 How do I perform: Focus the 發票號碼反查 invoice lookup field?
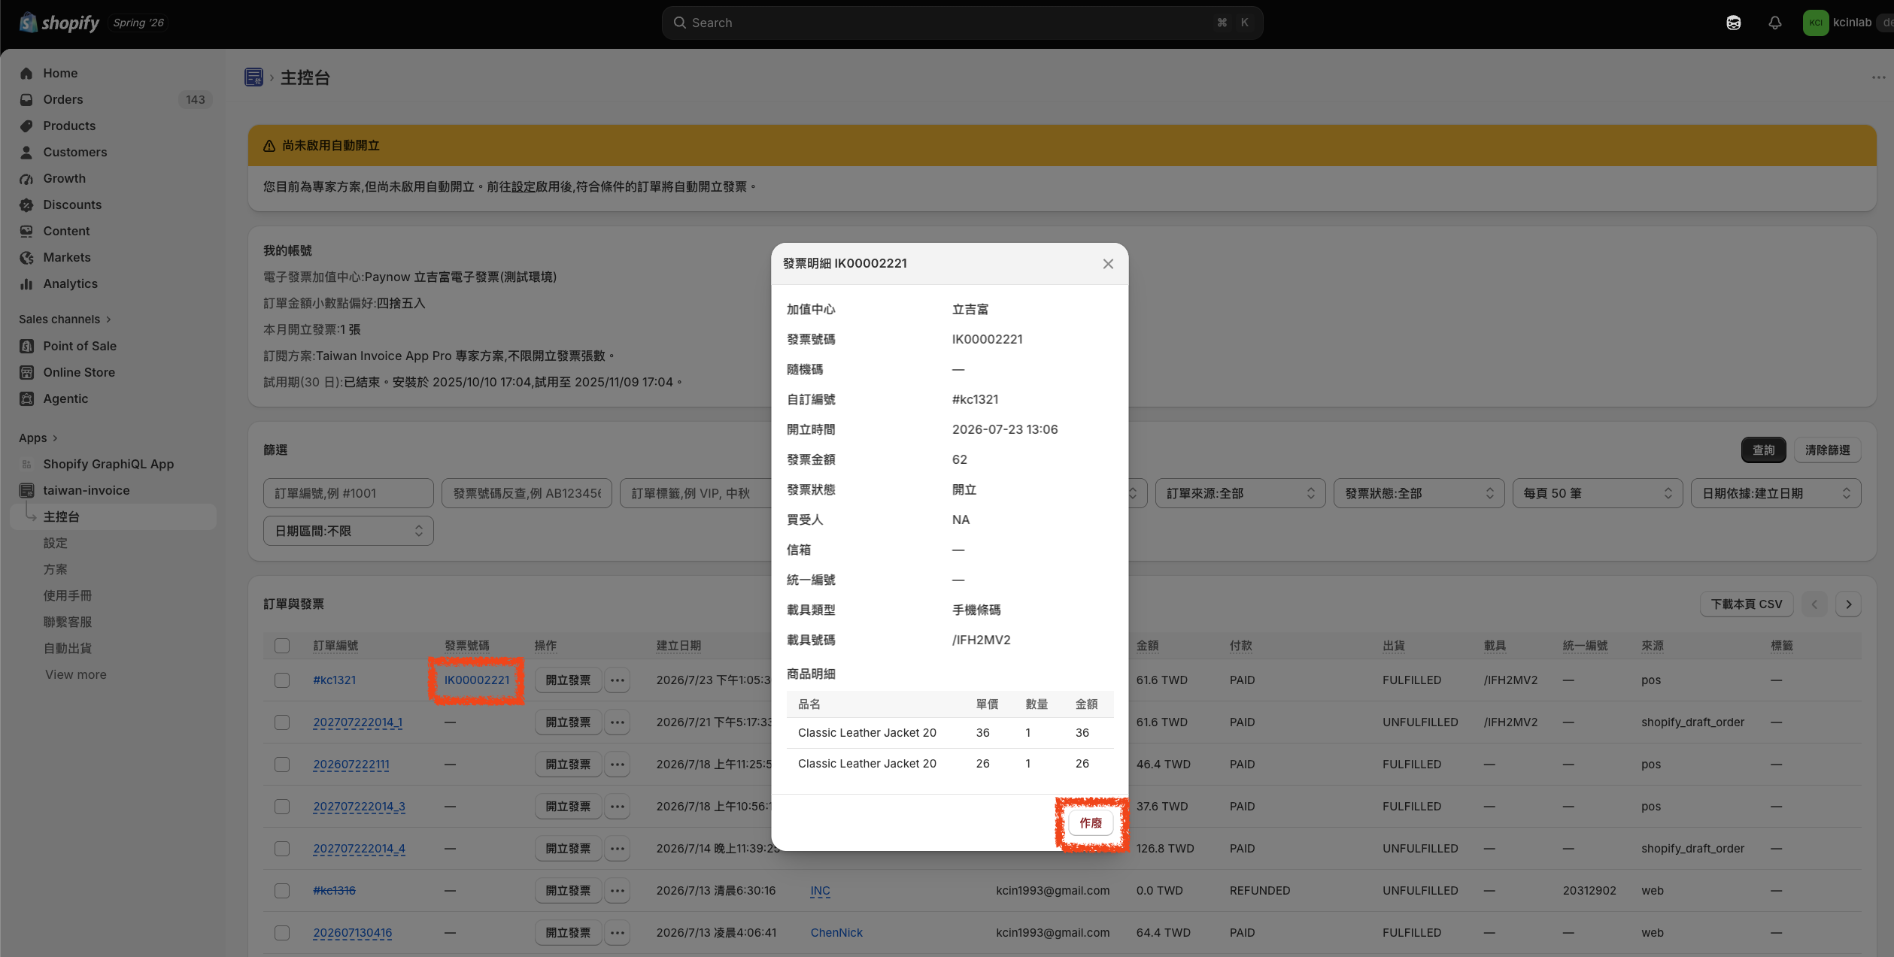[x=527, y=493]
